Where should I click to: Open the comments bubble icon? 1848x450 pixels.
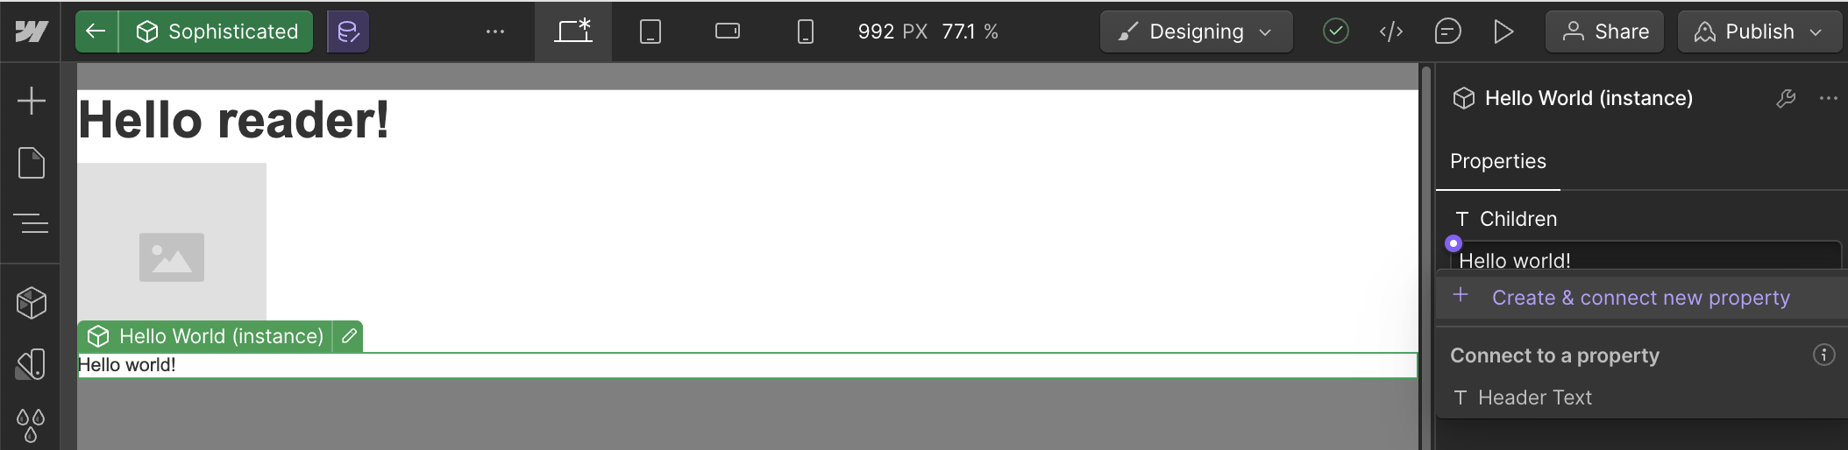1447,32
